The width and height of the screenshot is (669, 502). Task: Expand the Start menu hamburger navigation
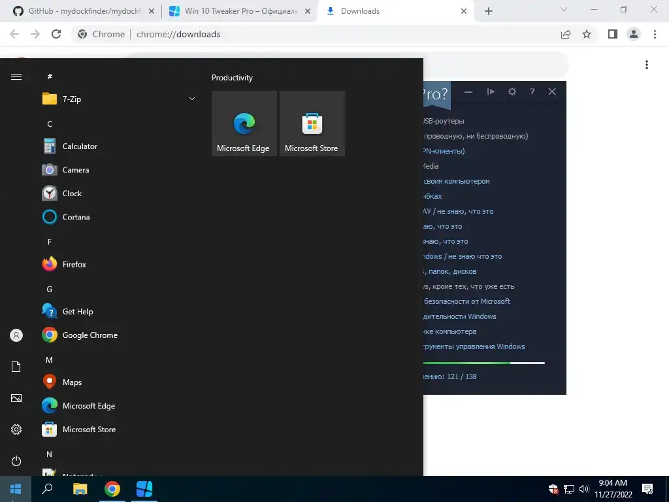(x=16, y=77)
